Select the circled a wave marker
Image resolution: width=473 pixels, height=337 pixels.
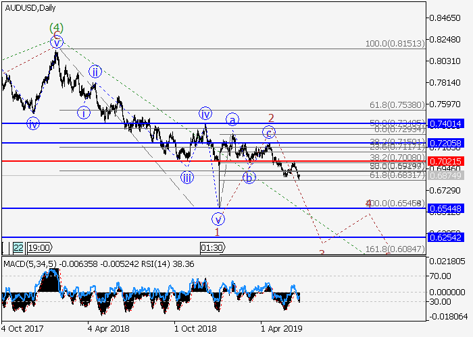(232, 119)
